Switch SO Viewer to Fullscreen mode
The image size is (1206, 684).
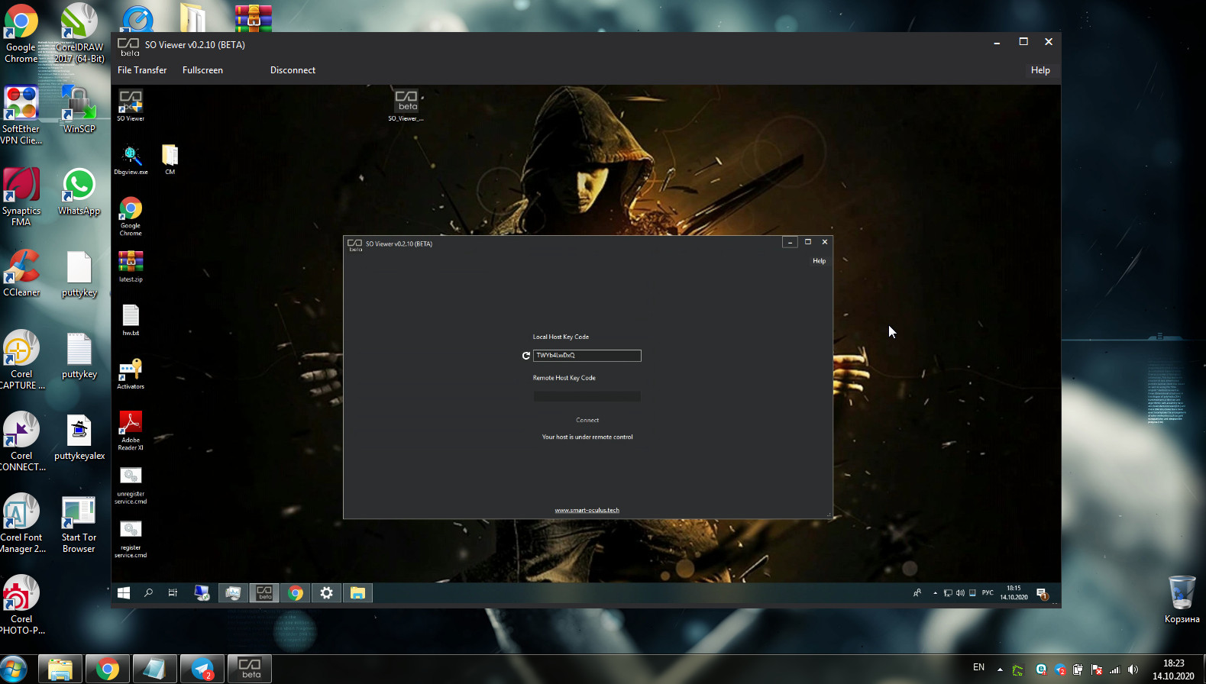[x=202, y=70]
